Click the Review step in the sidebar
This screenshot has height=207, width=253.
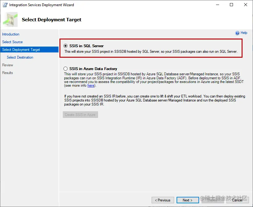click(x=8, y=65)
